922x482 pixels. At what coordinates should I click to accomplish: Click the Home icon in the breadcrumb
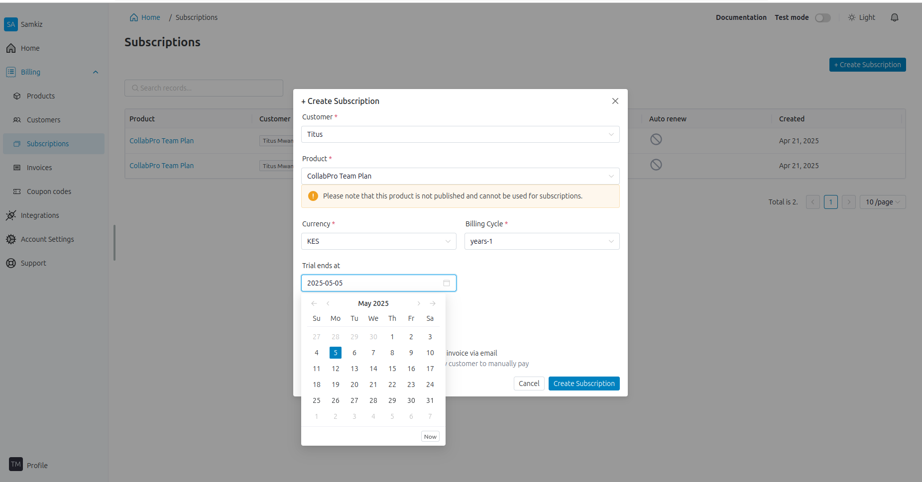134,17
